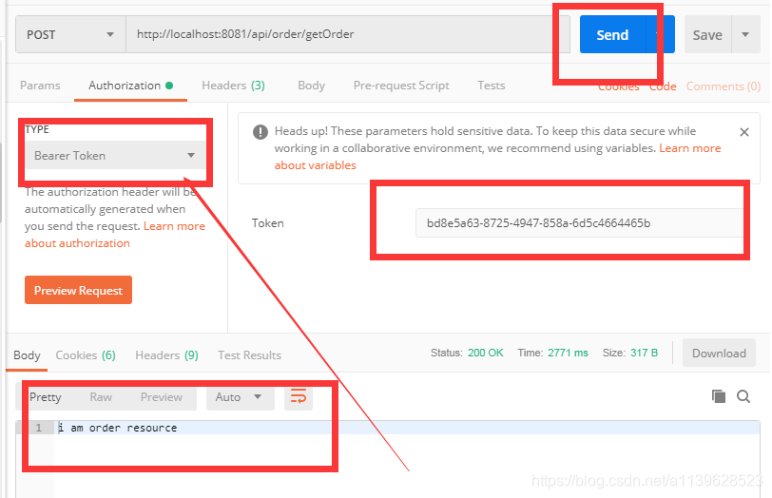The image size is (772, 498).
Task: Open the Test Results tab
Action: click(x=250, y=355)
